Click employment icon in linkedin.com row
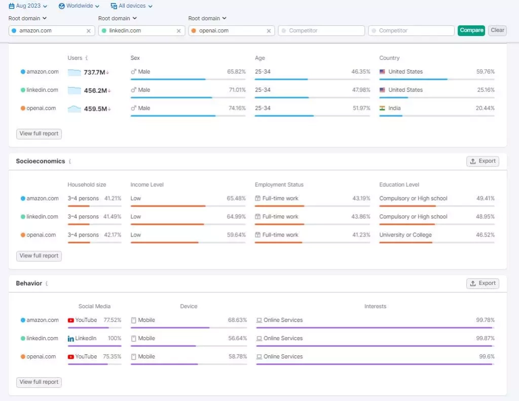Viewport: 519px width, 401px height. (257, 216)
